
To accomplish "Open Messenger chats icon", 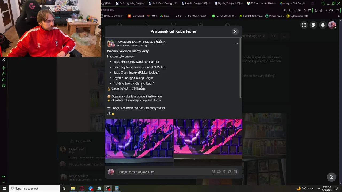I will click(x=313, y=25).
